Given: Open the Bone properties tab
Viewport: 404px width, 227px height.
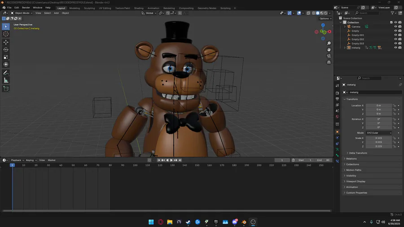Looking at the screenshot, I should [x=337, y=156].
